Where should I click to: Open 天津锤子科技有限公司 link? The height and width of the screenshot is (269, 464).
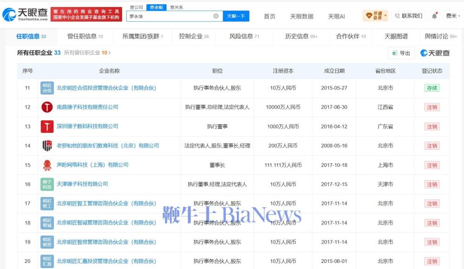82,184
